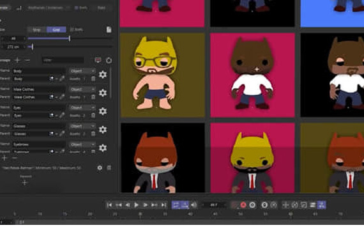Open the Object dropdown for Eyebrows
The height and width of the screenshot is (230, 364).
click(82, 144)
